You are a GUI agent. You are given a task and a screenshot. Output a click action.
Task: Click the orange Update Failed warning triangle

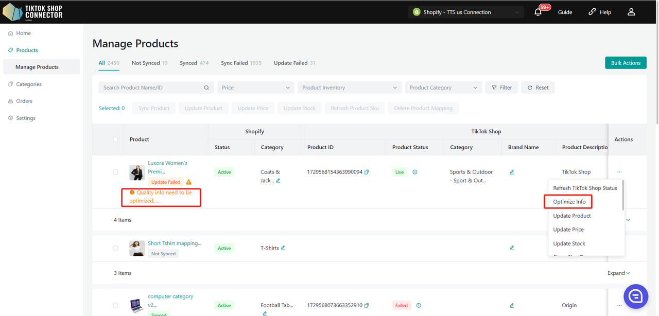[x=189, y=182]
